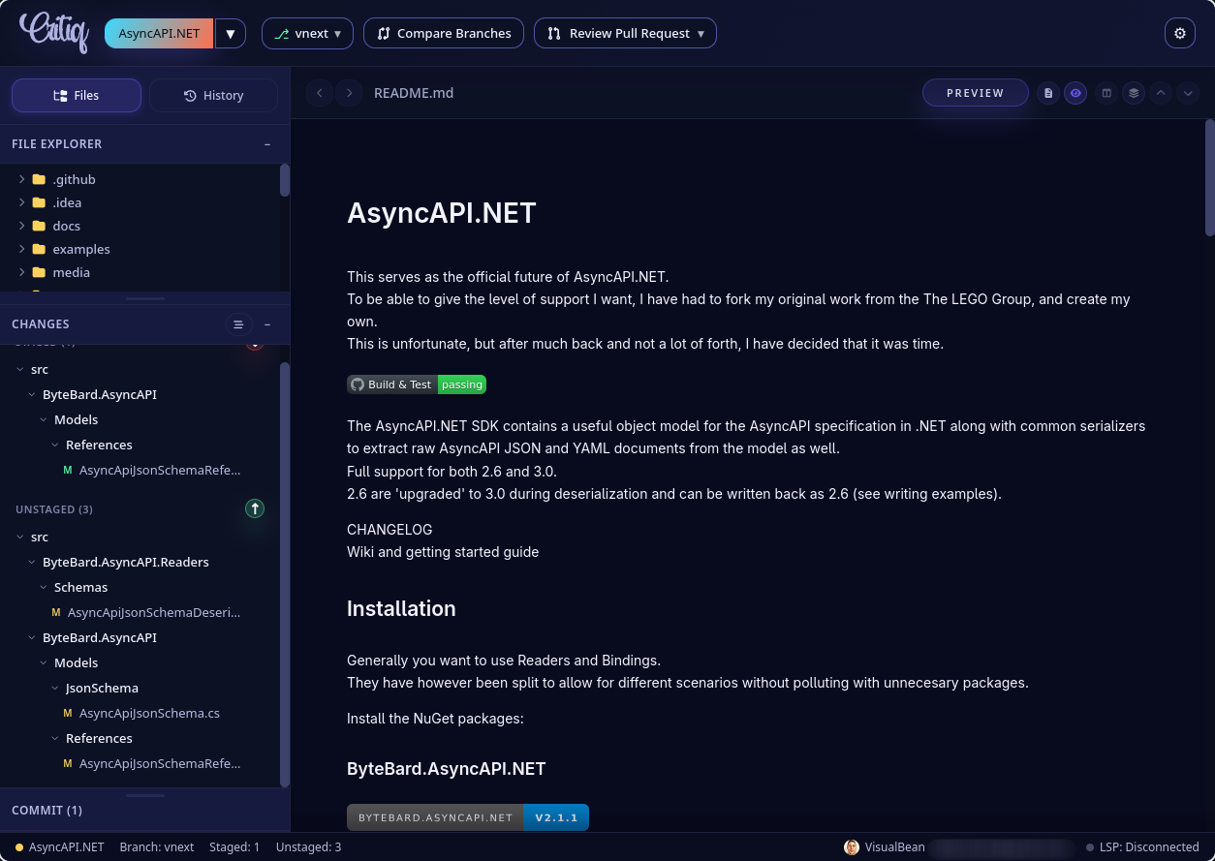Click the chevron-down navigation icon

pos(1187,93)
